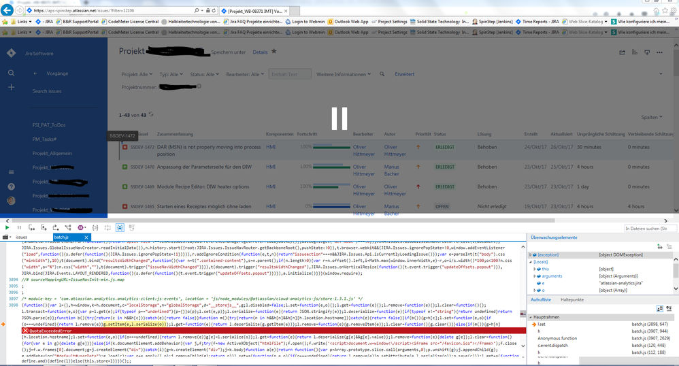Open the Details link
The height and width of the screenshot is (366, 679).
[x=260, y=52]
